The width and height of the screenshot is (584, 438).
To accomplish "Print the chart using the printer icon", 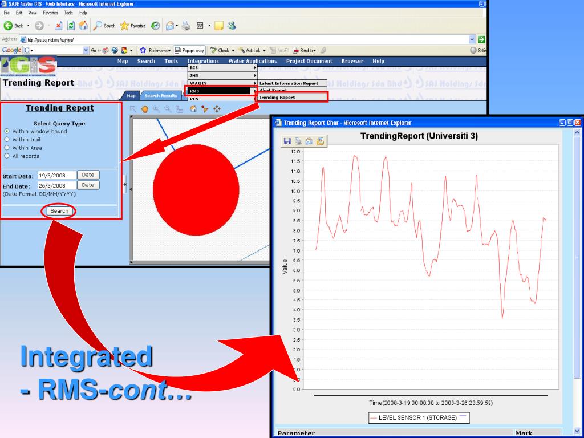I will pos(298,141).
